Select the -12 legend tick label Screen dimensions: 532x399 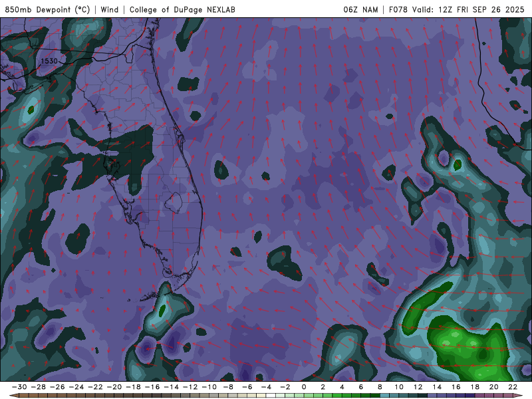[190, 387]
